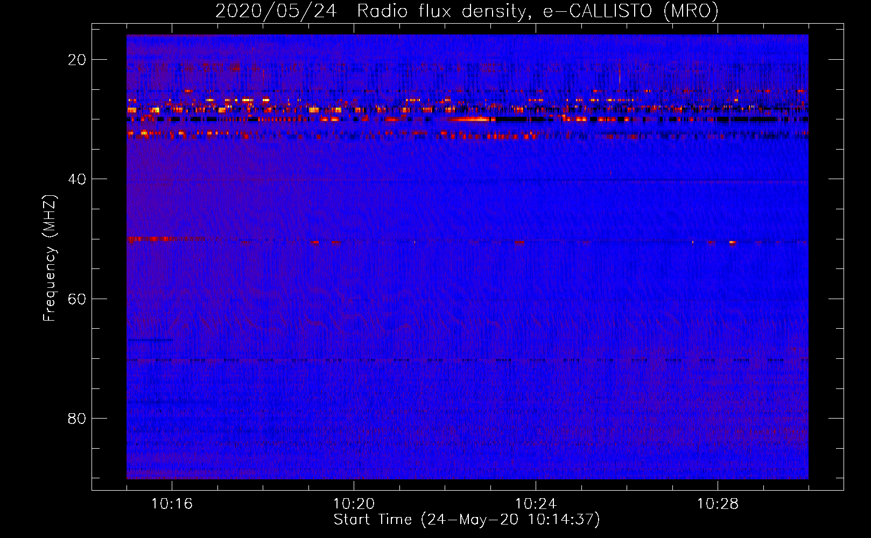Image resolution: width=871 pixels, height=538 pixels.
Task: Click the 60 MHz frequency tick label
Action: (x=77, y=299)
